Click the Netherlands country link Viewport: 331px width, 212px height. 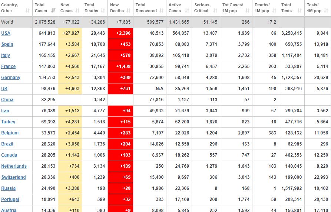pos(14,166)
